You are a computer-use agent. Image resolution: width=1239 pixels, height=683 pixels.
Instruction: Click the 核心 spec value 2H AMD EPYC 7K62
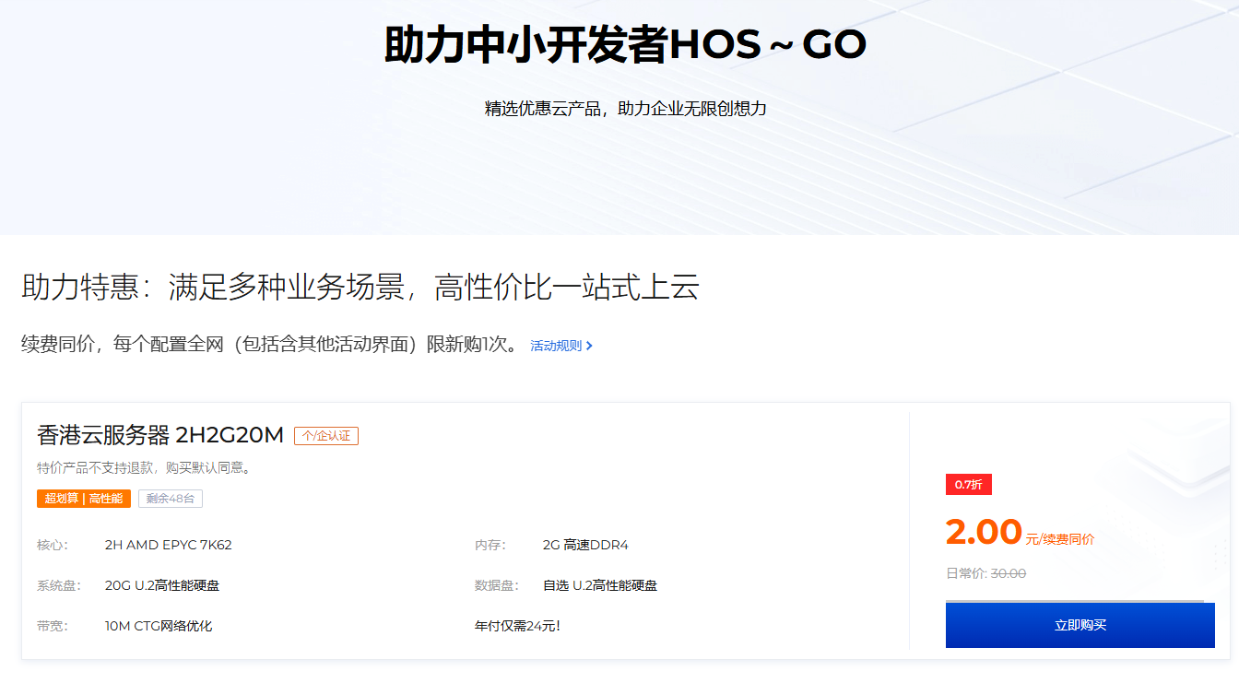171,545
